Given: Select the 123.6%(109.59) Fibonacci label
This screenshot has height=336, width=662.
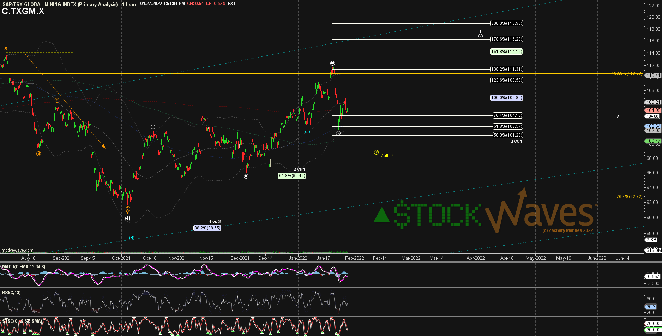Looking at the screenshot, I should click(506, 80).
